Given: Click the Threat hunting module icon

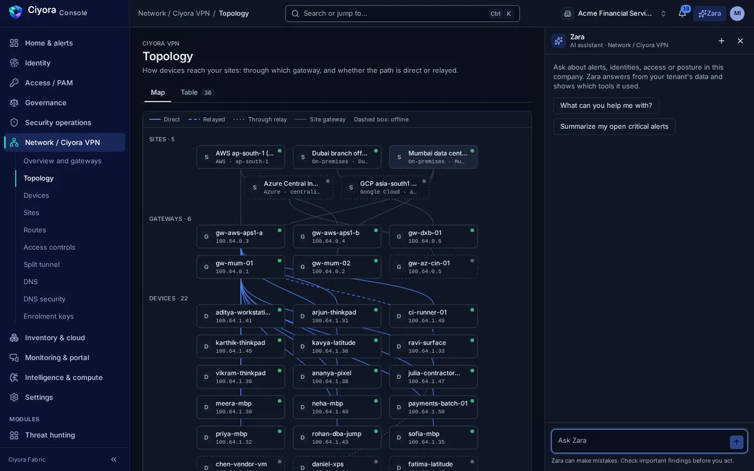Looking at the screenshot, I should click(14, 435).
